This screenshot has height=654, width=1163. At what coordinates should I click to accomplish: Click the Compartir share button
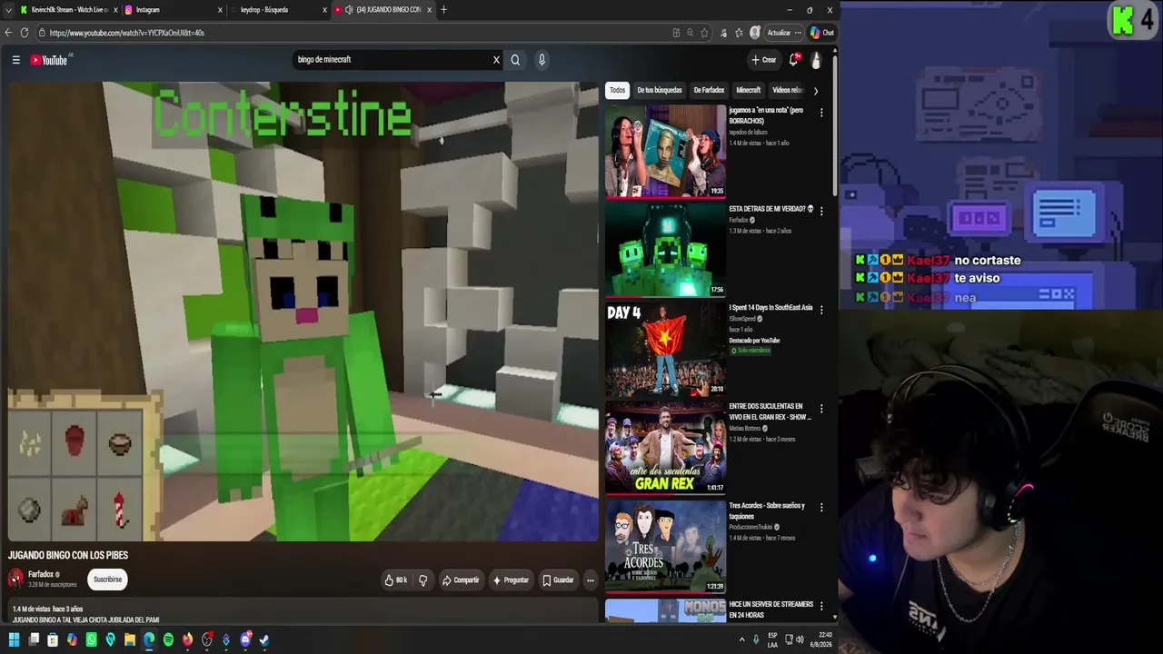(x=461, y=580)
